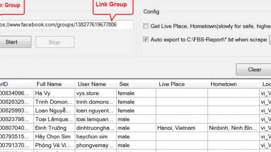271x152 pixels.
Task: Select Hanoi, Vietnam live place cell
Action: (182, 128)
